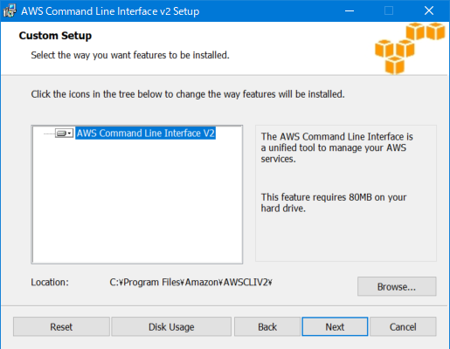Click the Reset button

61,326
